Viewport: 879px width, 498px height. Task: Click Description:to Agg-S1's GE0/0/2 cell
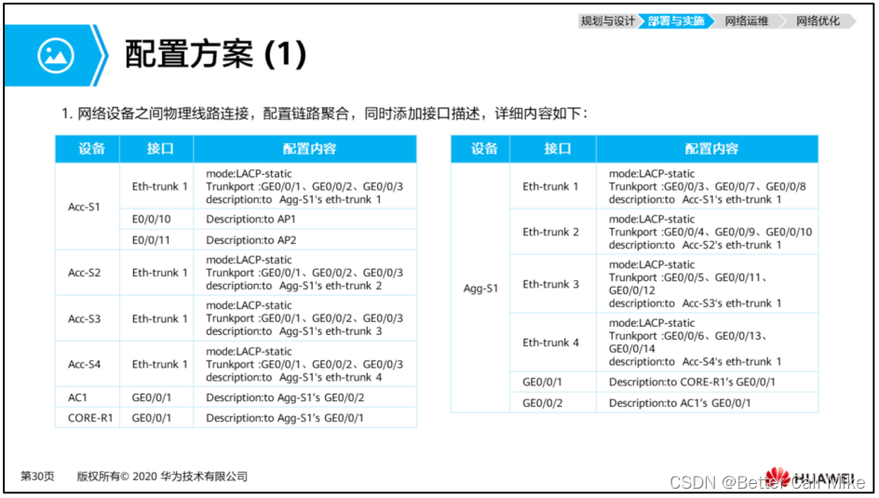click(x=305, y=397)
